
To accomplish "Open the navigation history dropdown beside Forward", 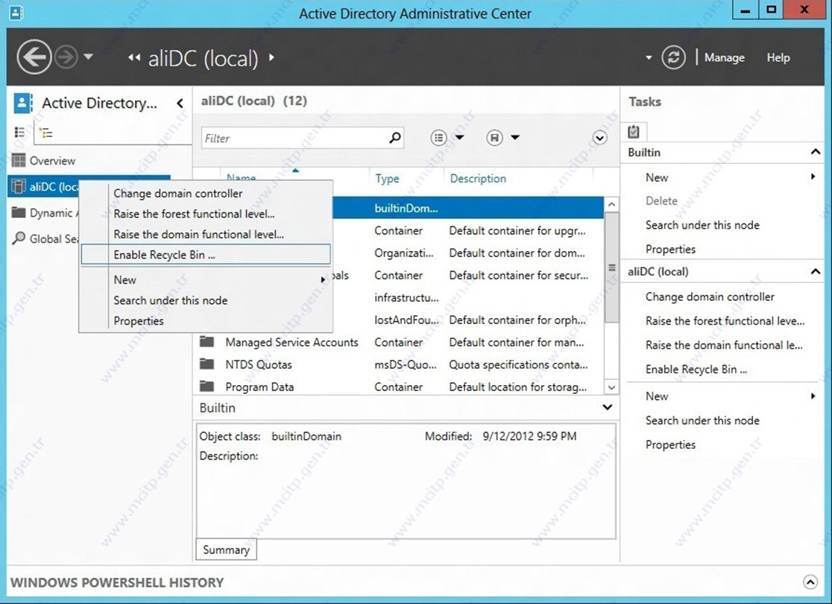I will coord(88,56).
